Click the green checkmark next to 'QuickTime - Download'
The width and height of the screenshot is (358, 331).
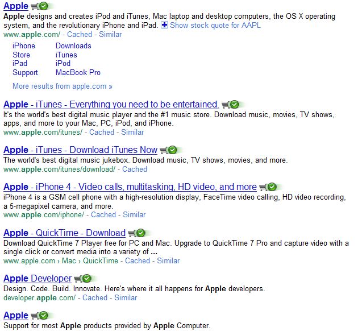click(141, 233)
